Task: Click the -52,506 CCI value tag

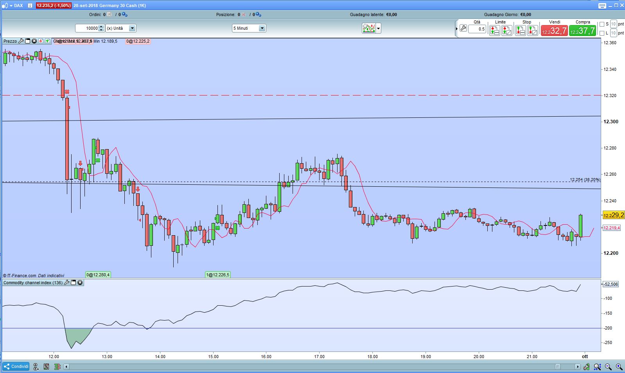Action: [610, 284]
